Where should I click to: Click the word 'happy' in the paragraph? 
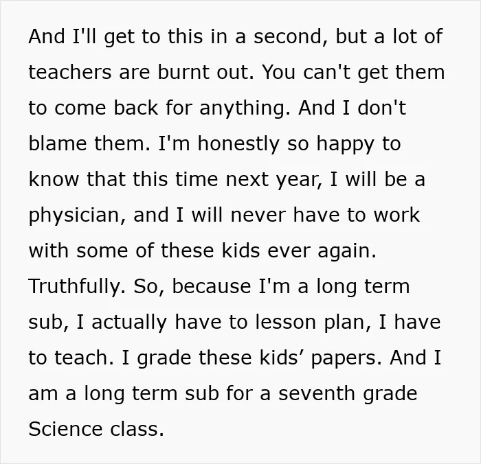click(x=346, y=143)
